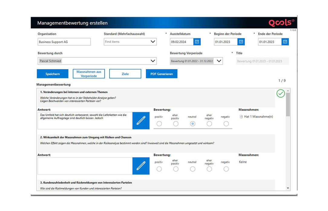Select 'positiv' rating for question 2
This screenshot has height=211, width=328.
pos(159,169)
